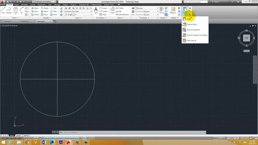This screenshot has width=258, height=145.
Task: Select the Circle tool
Action: (15, 10)
